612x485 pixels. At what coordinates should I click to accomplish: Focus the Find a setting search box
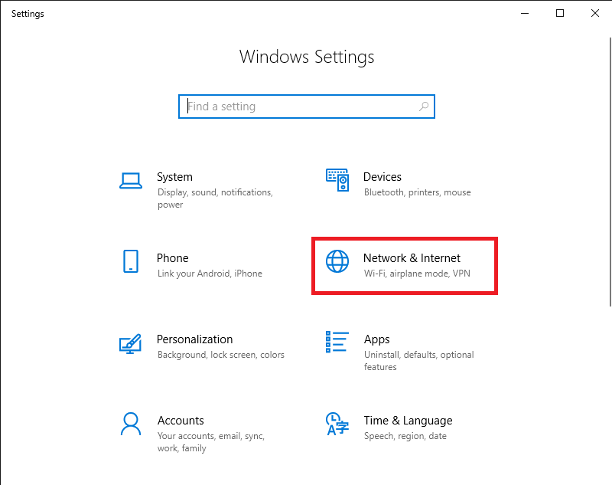tap(307, 107)
